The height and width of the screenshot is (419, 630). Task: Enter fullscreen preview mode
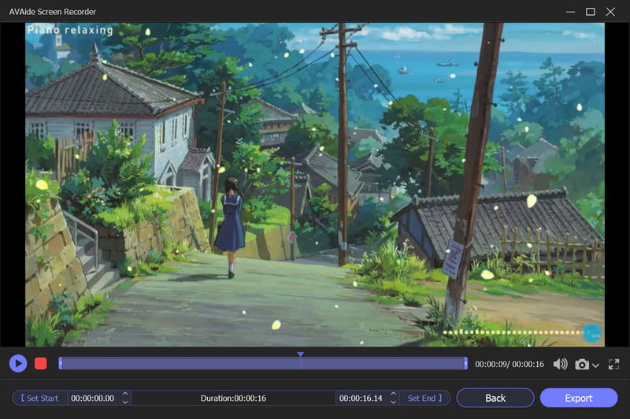click(613, 365)
